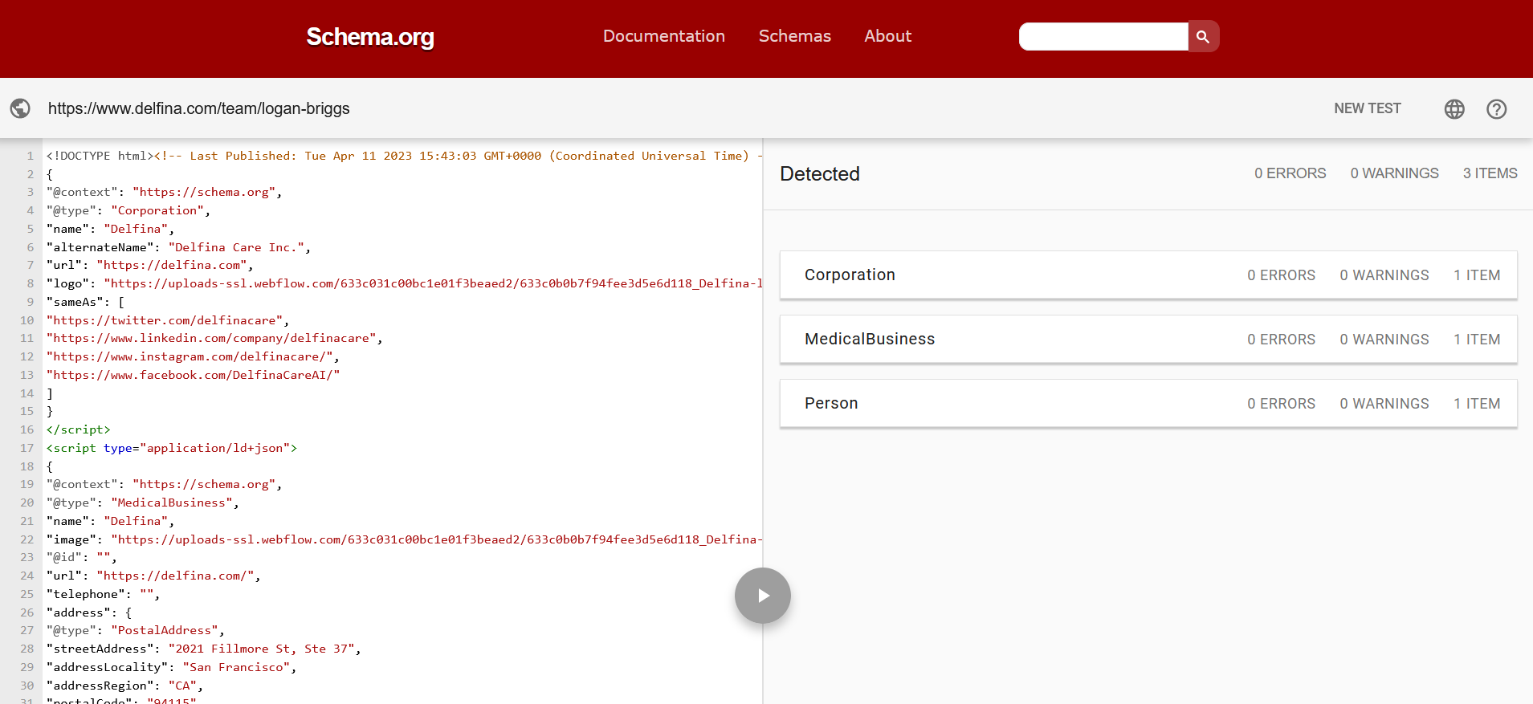
Task: Click the streetAddress "2021 Fillmore St" line
Action: point(204,649)
